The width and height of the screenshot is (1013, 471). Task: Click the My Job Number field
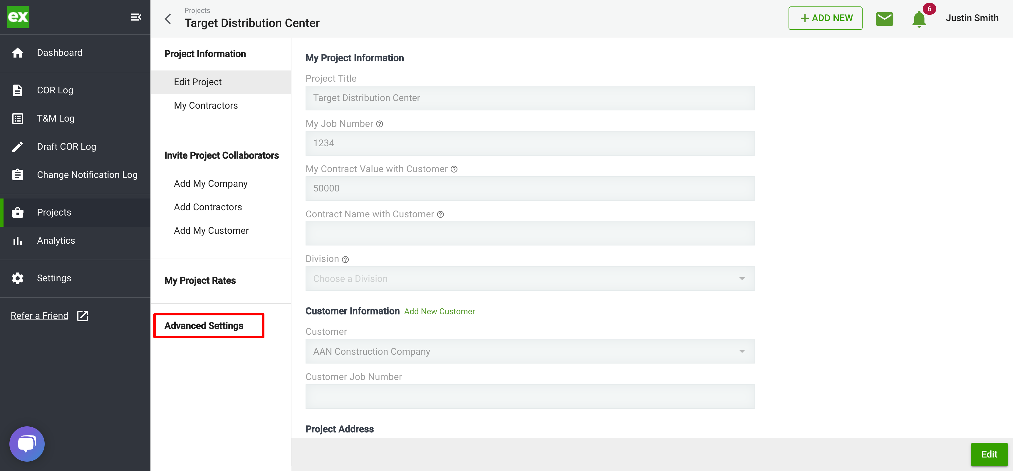coord(530,143)
